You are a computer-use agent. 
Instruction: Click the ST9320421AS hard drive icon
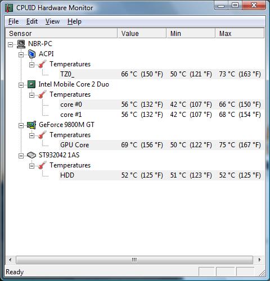click(x=31, y=155)
